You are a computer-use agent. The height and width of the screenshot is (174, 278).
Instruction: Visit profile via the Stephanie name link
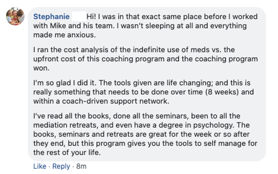point(52,17)
